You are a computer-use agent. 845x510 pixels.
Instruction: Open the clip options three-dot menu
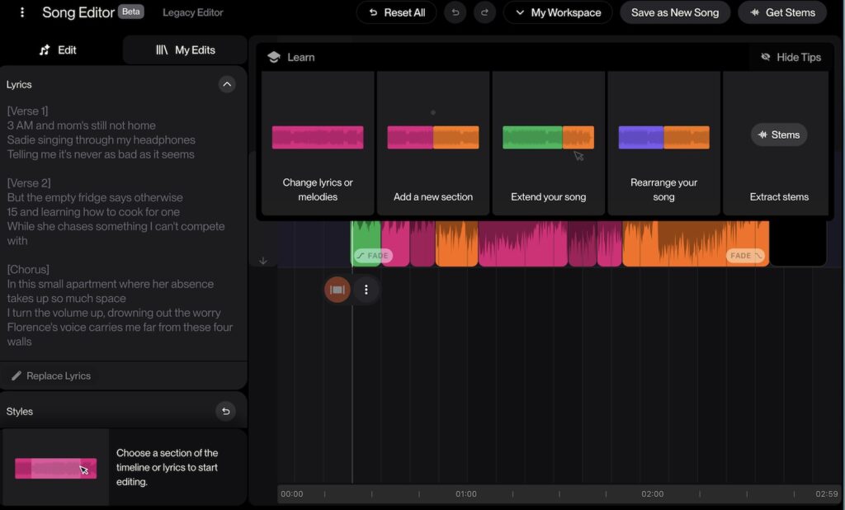click(x=366, y=290)
